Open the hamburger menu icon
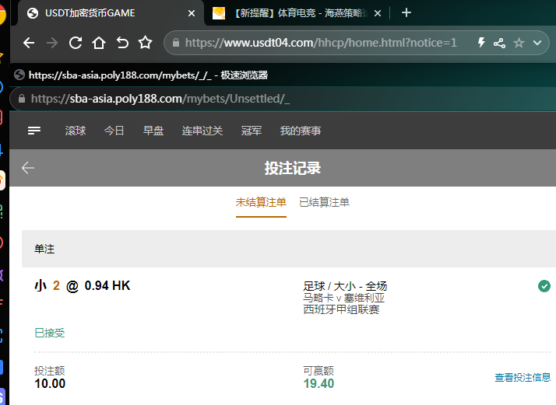This screenshot has height=405, width=556. [34, 131]
